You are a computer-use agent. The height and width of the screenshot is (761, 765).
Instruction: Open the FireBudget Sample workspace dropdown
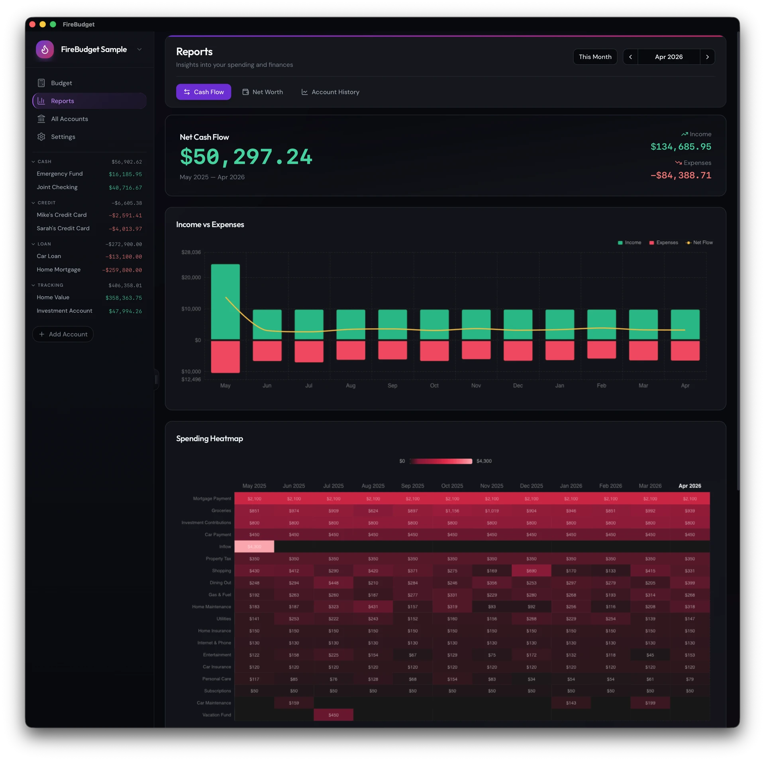(139, 49)
